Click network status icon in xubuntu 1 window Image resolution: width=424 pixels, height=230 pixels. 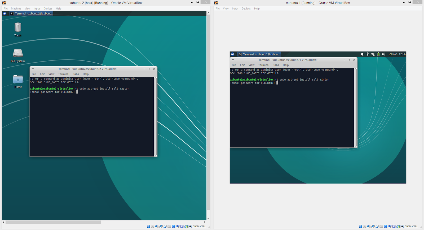tap(373, 226)
